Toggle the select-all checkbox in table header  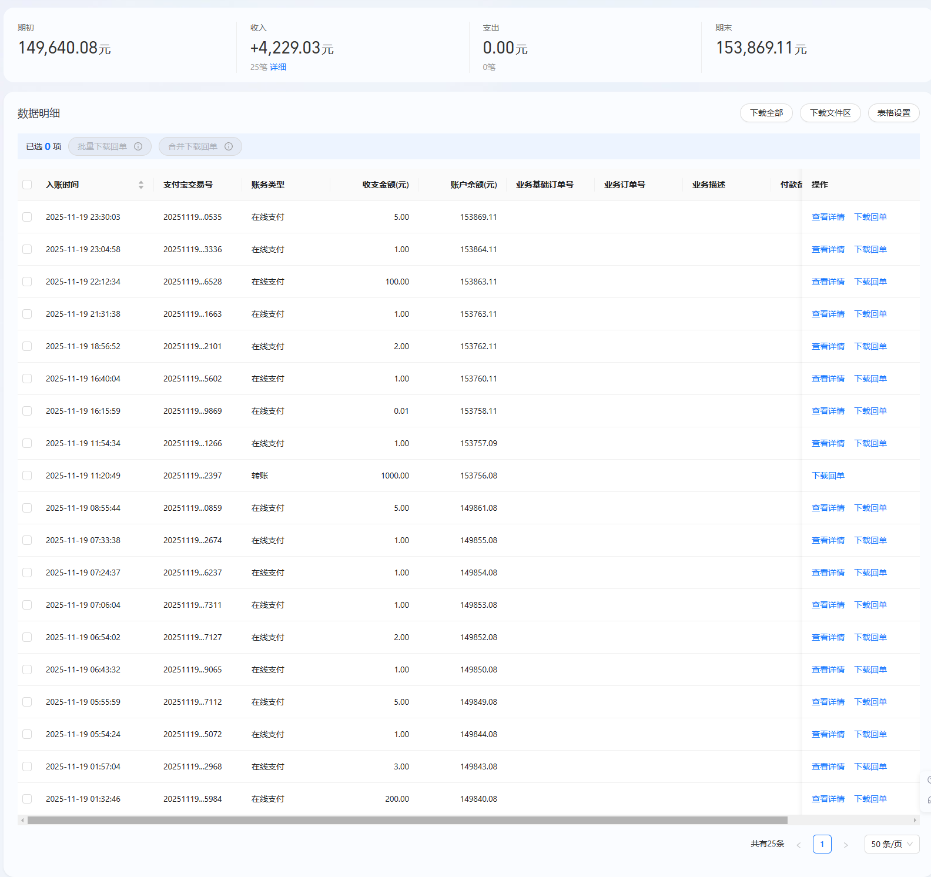(x=27, y=185)
